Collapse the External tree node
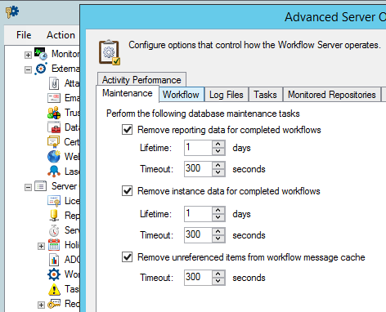386x312 pixels. [28, 69]
